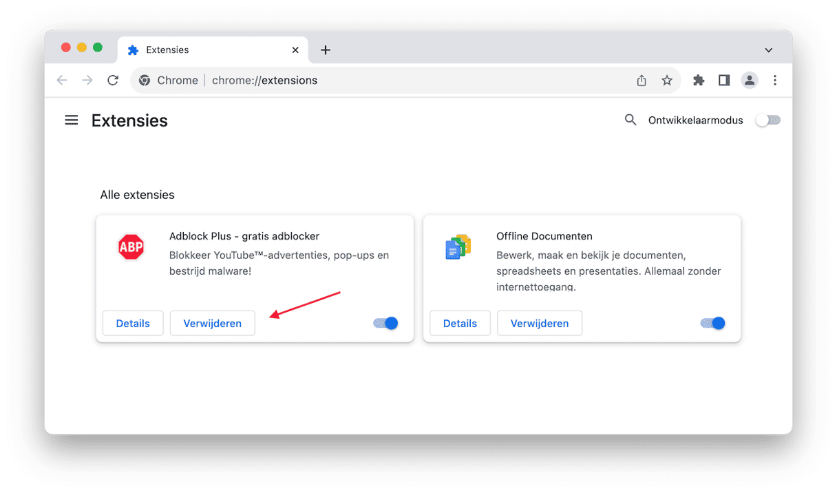Click the Adblock Plus ABP logo
837x493 pixels.
[x=131, y=246]
